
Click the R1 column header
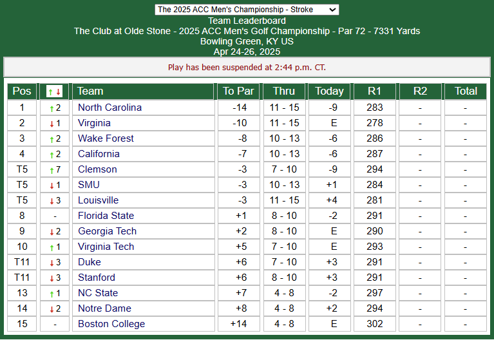tap(374, 91)
